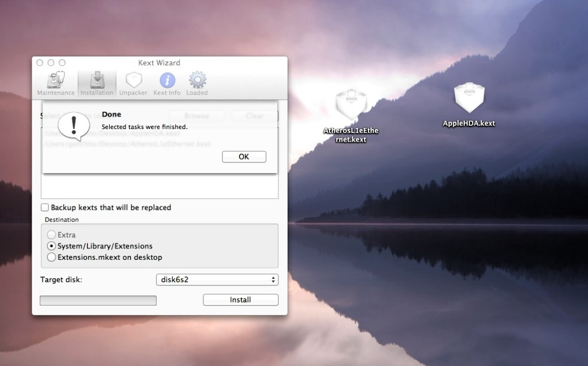The width and height of the screenshot is (588, 366).
Task: Select the Installation toolbar icon
Action: (96, 84)
